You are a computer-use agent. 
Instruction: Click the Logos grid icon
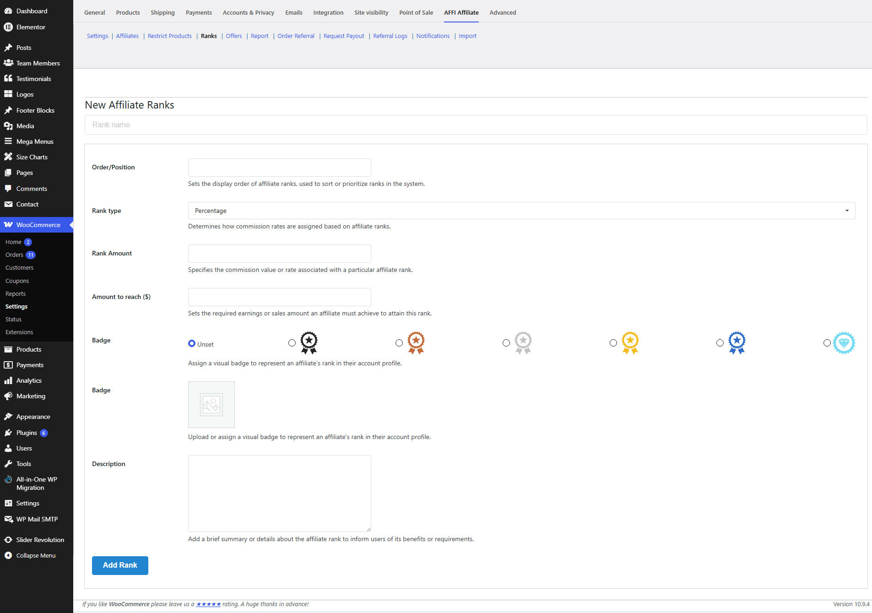click(x=8, y=94)
